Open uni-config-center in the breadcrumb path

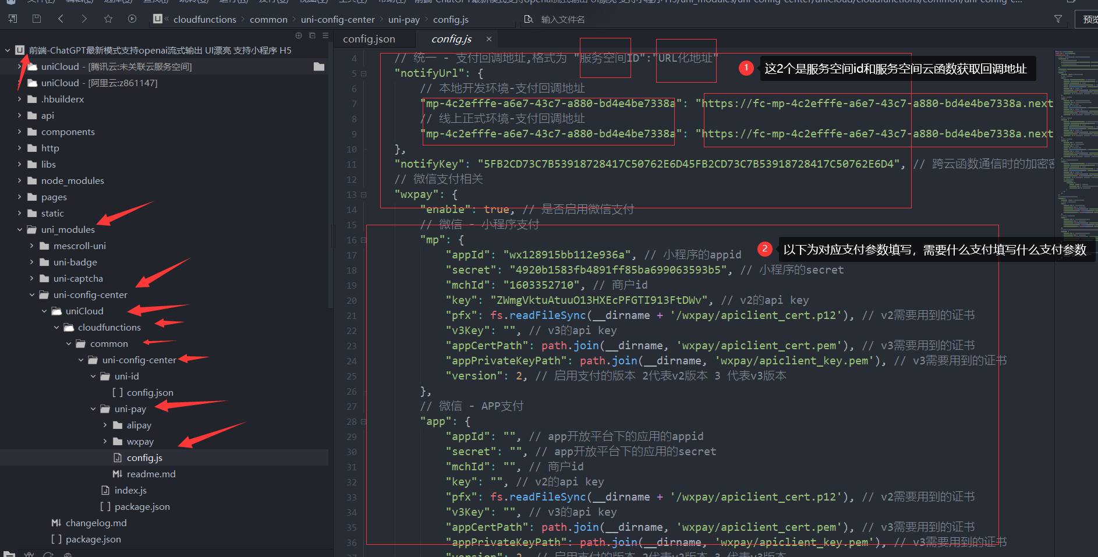point(338,20)
